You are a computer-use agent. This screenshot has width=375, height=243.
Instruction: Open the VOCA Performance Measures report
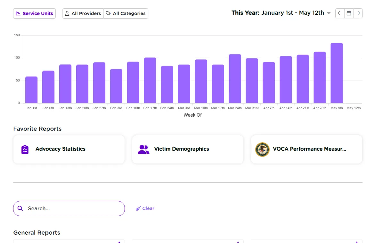pyautogui.click(x=306, y=149)
